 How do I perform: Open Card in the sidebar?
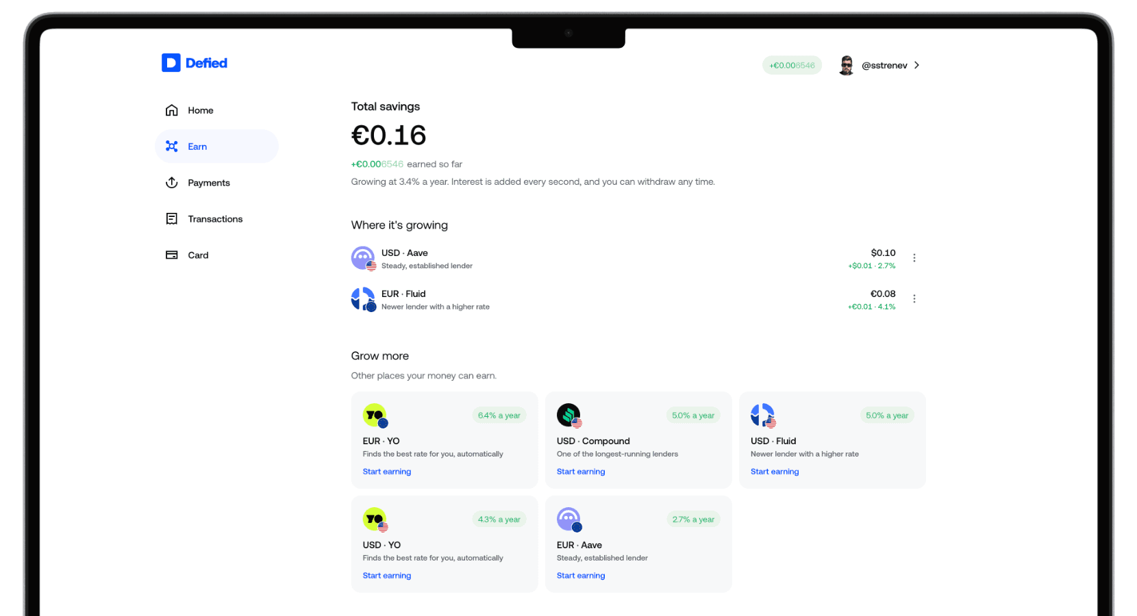pos(216,255)
